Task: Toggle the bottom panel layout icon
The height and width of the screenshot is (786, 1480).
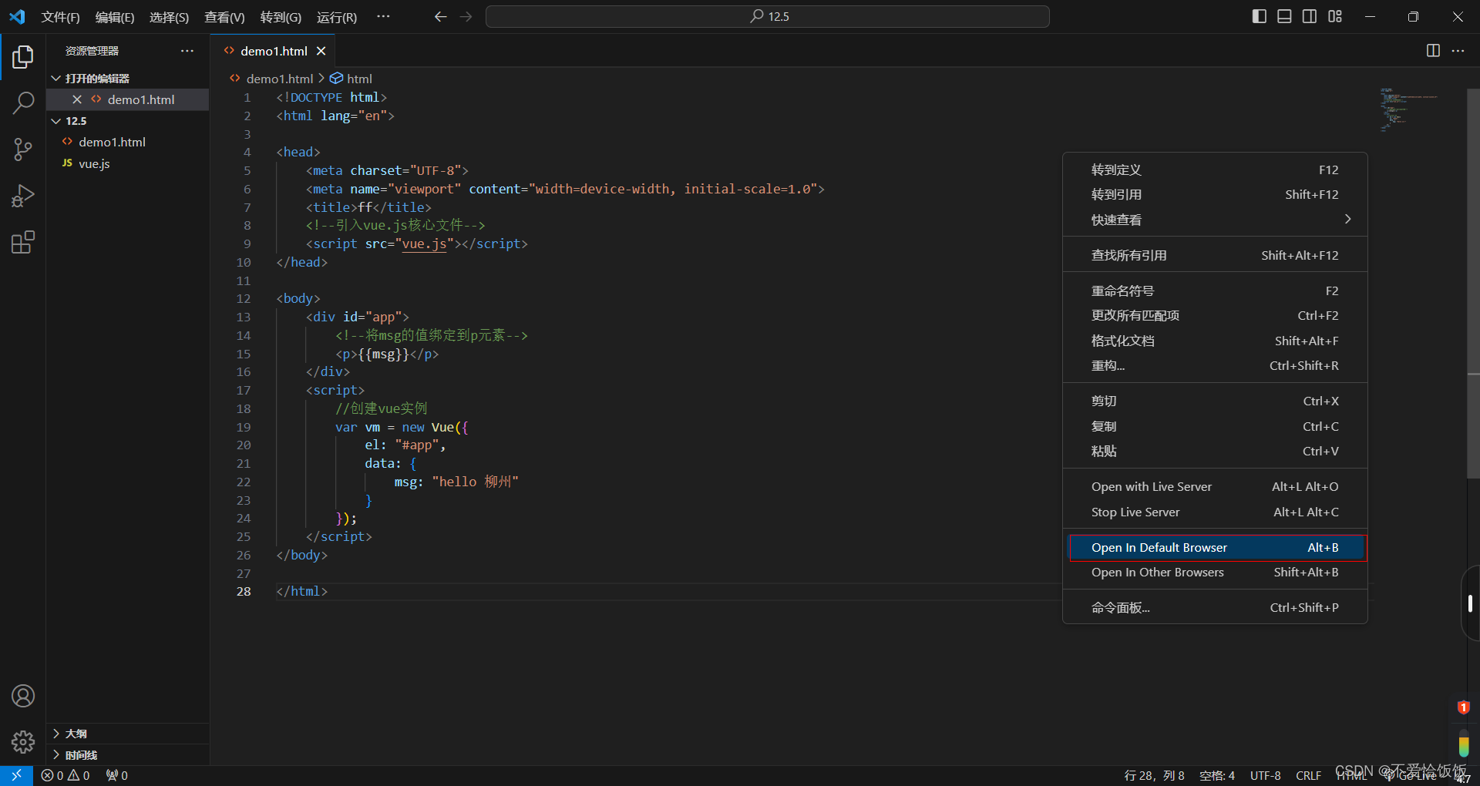Action: click(1284, 16)
